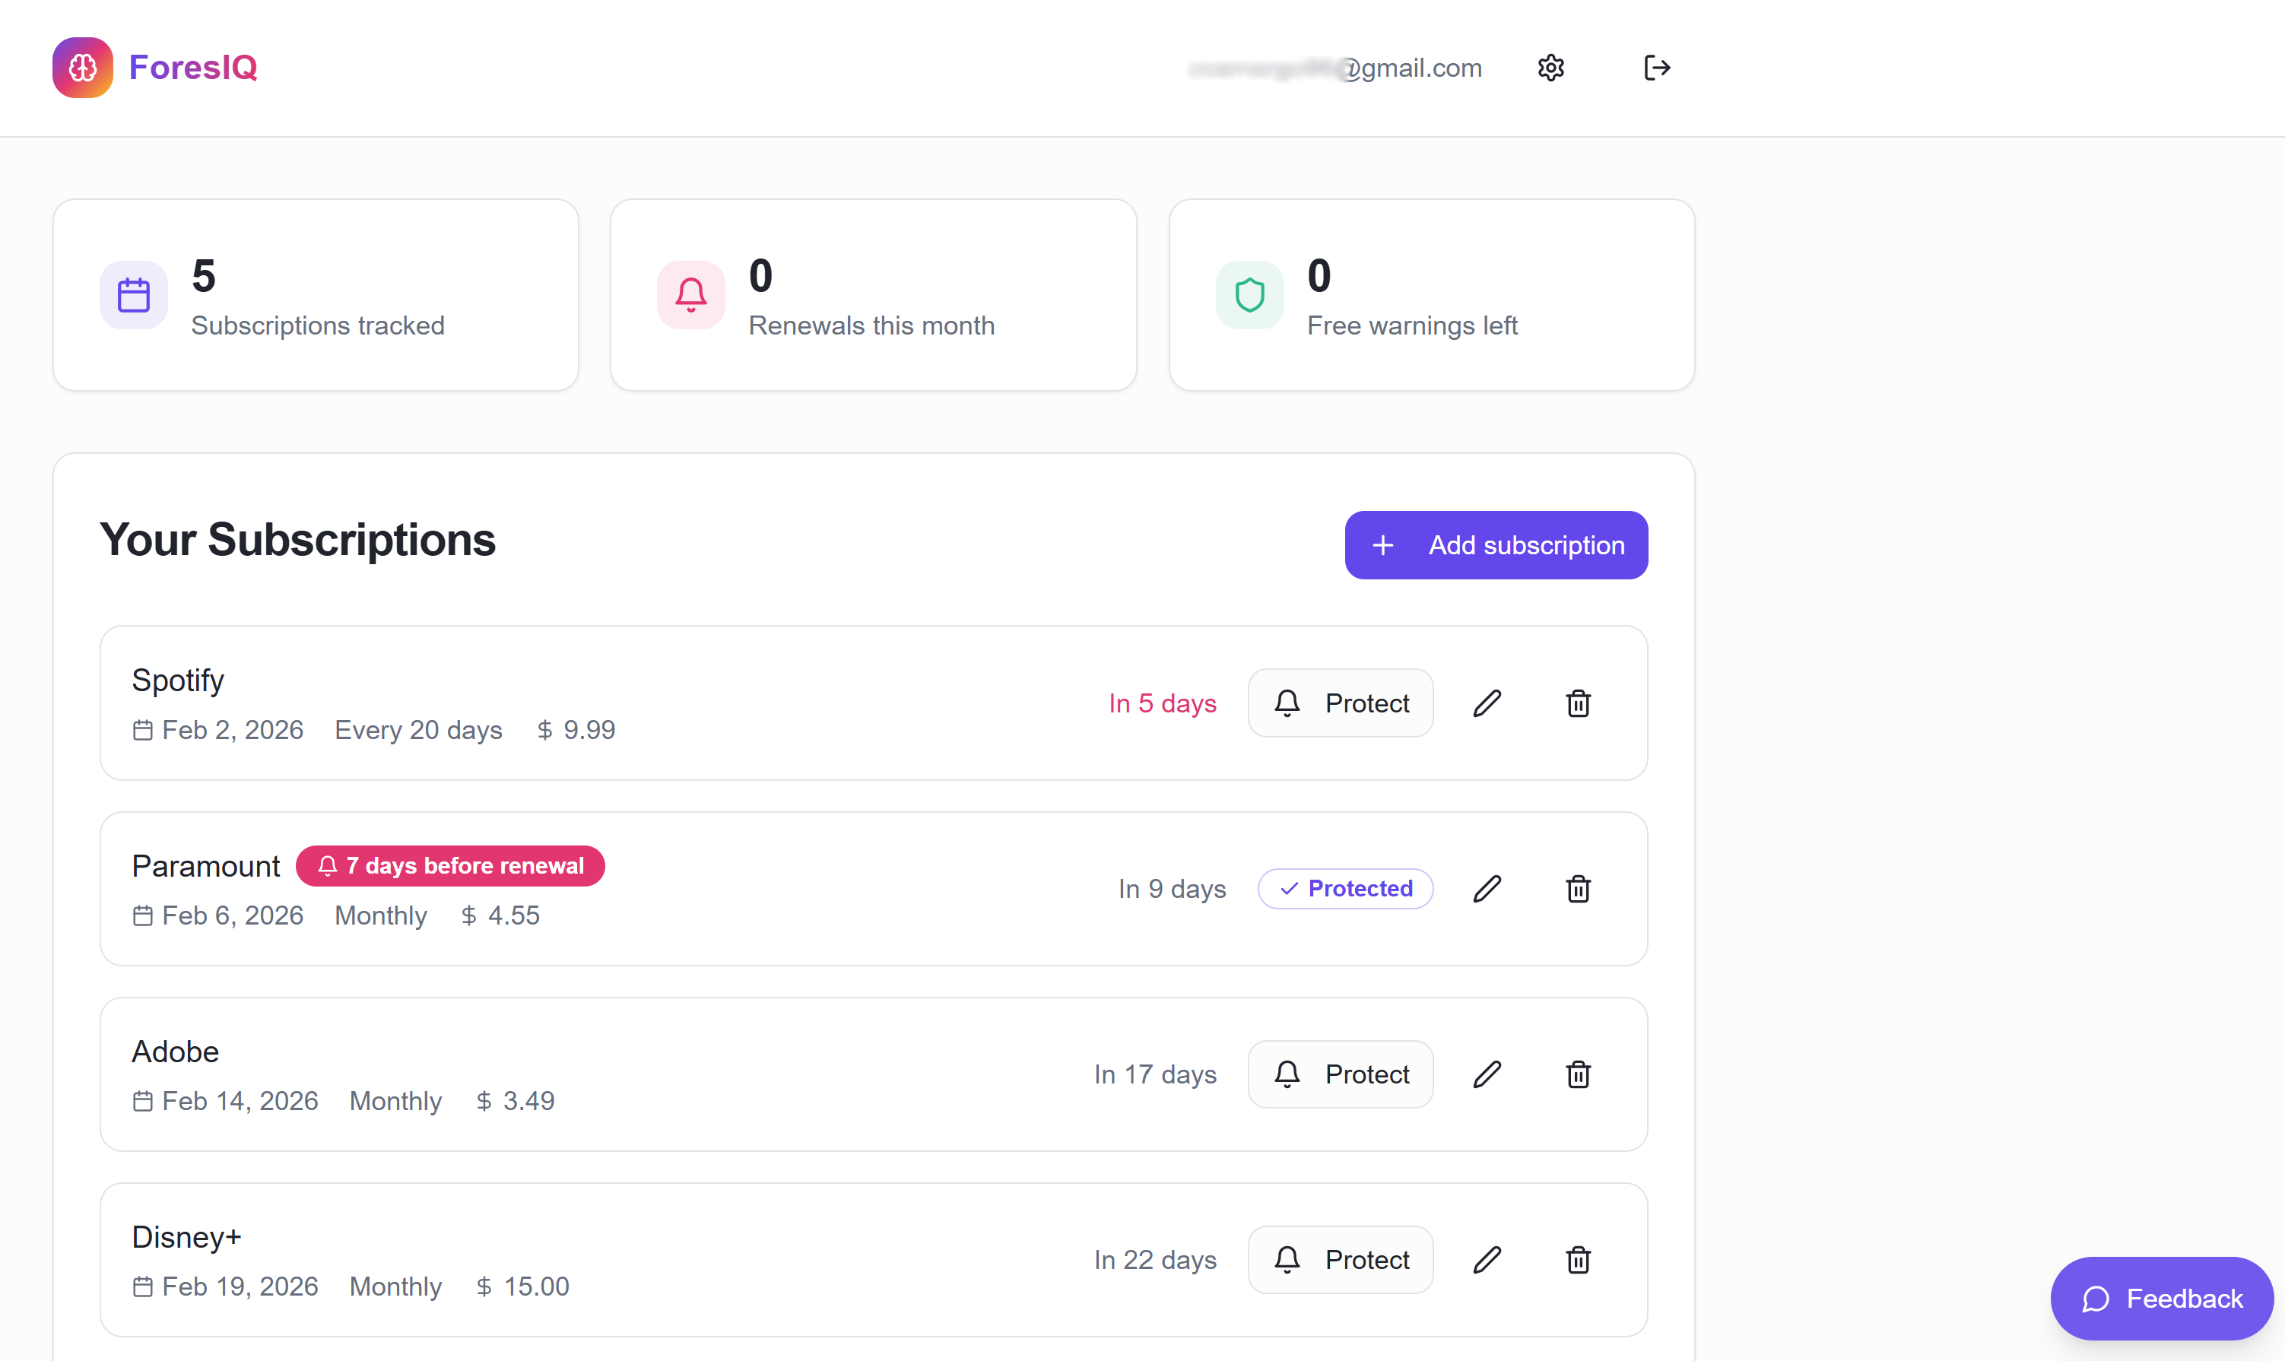Open settings via the gear icon
This screenshot has height=1361, width=2285.
coord(1550,67)
